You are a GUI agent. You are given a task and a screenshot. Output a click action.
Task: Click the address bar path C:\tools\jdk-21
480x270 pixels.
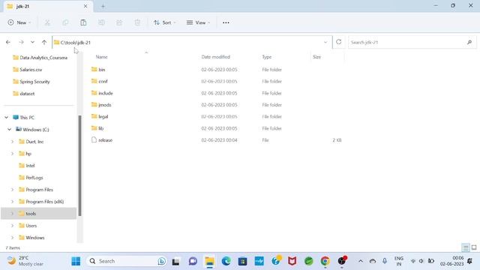point(75,43)
